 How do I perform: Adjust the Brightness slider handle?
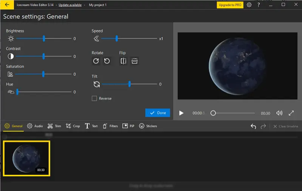44,39
